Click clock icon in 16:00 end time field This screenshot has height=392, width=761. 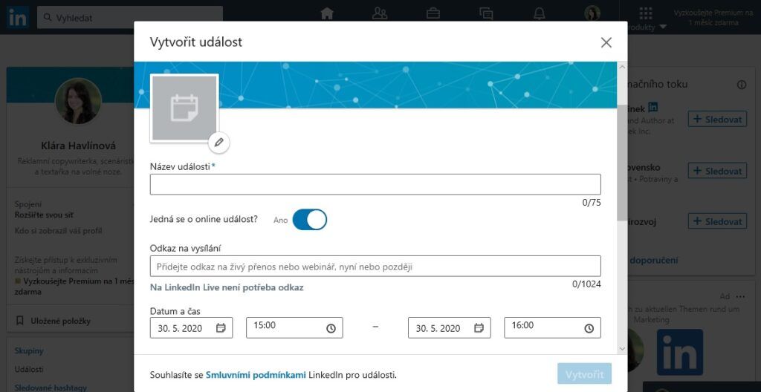(x=589, y=327)
